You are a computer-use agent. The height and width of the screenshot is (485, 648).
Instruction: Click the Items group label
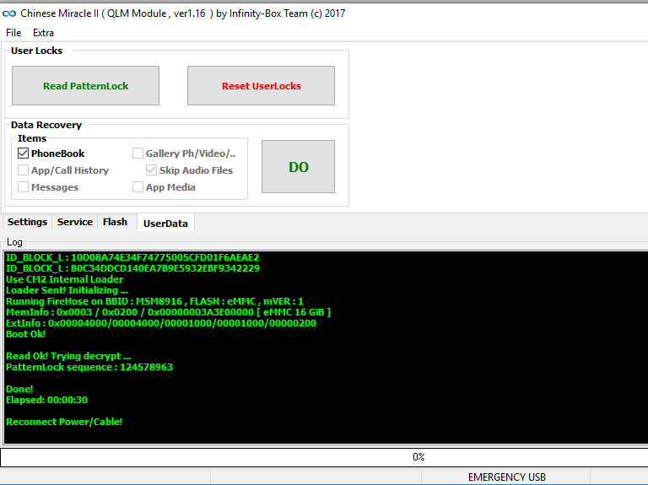click(32, 138)
